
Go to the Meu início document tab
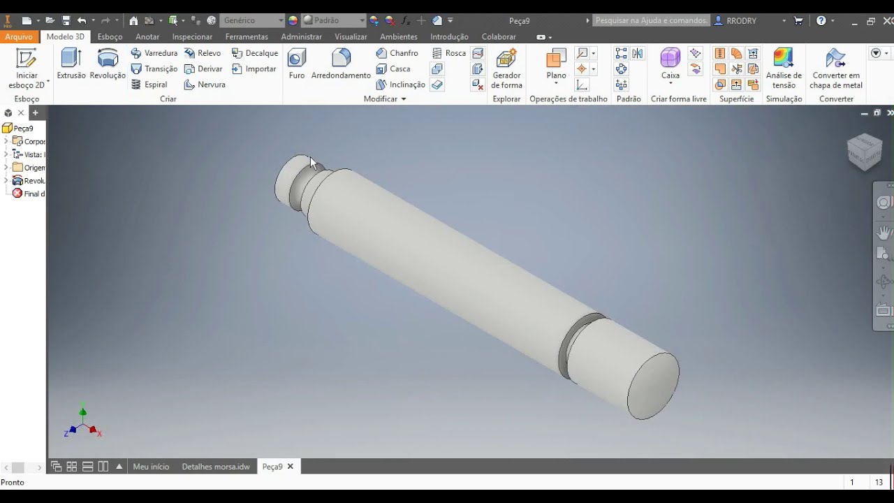[151, 467]
